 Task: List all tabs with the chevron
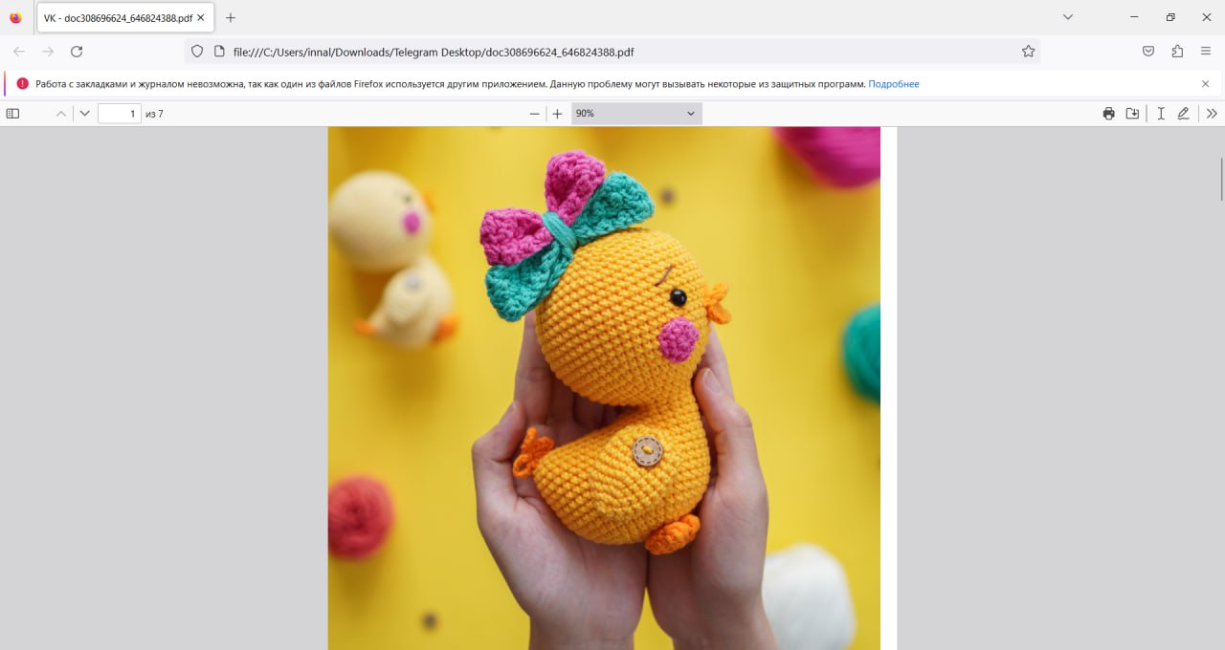point(1068,17)
